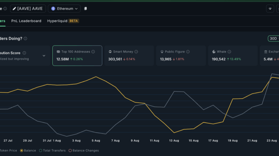The image size is (279, 156).
Task: Click info icon beside Distribution Score
Action: pos(24,53)
